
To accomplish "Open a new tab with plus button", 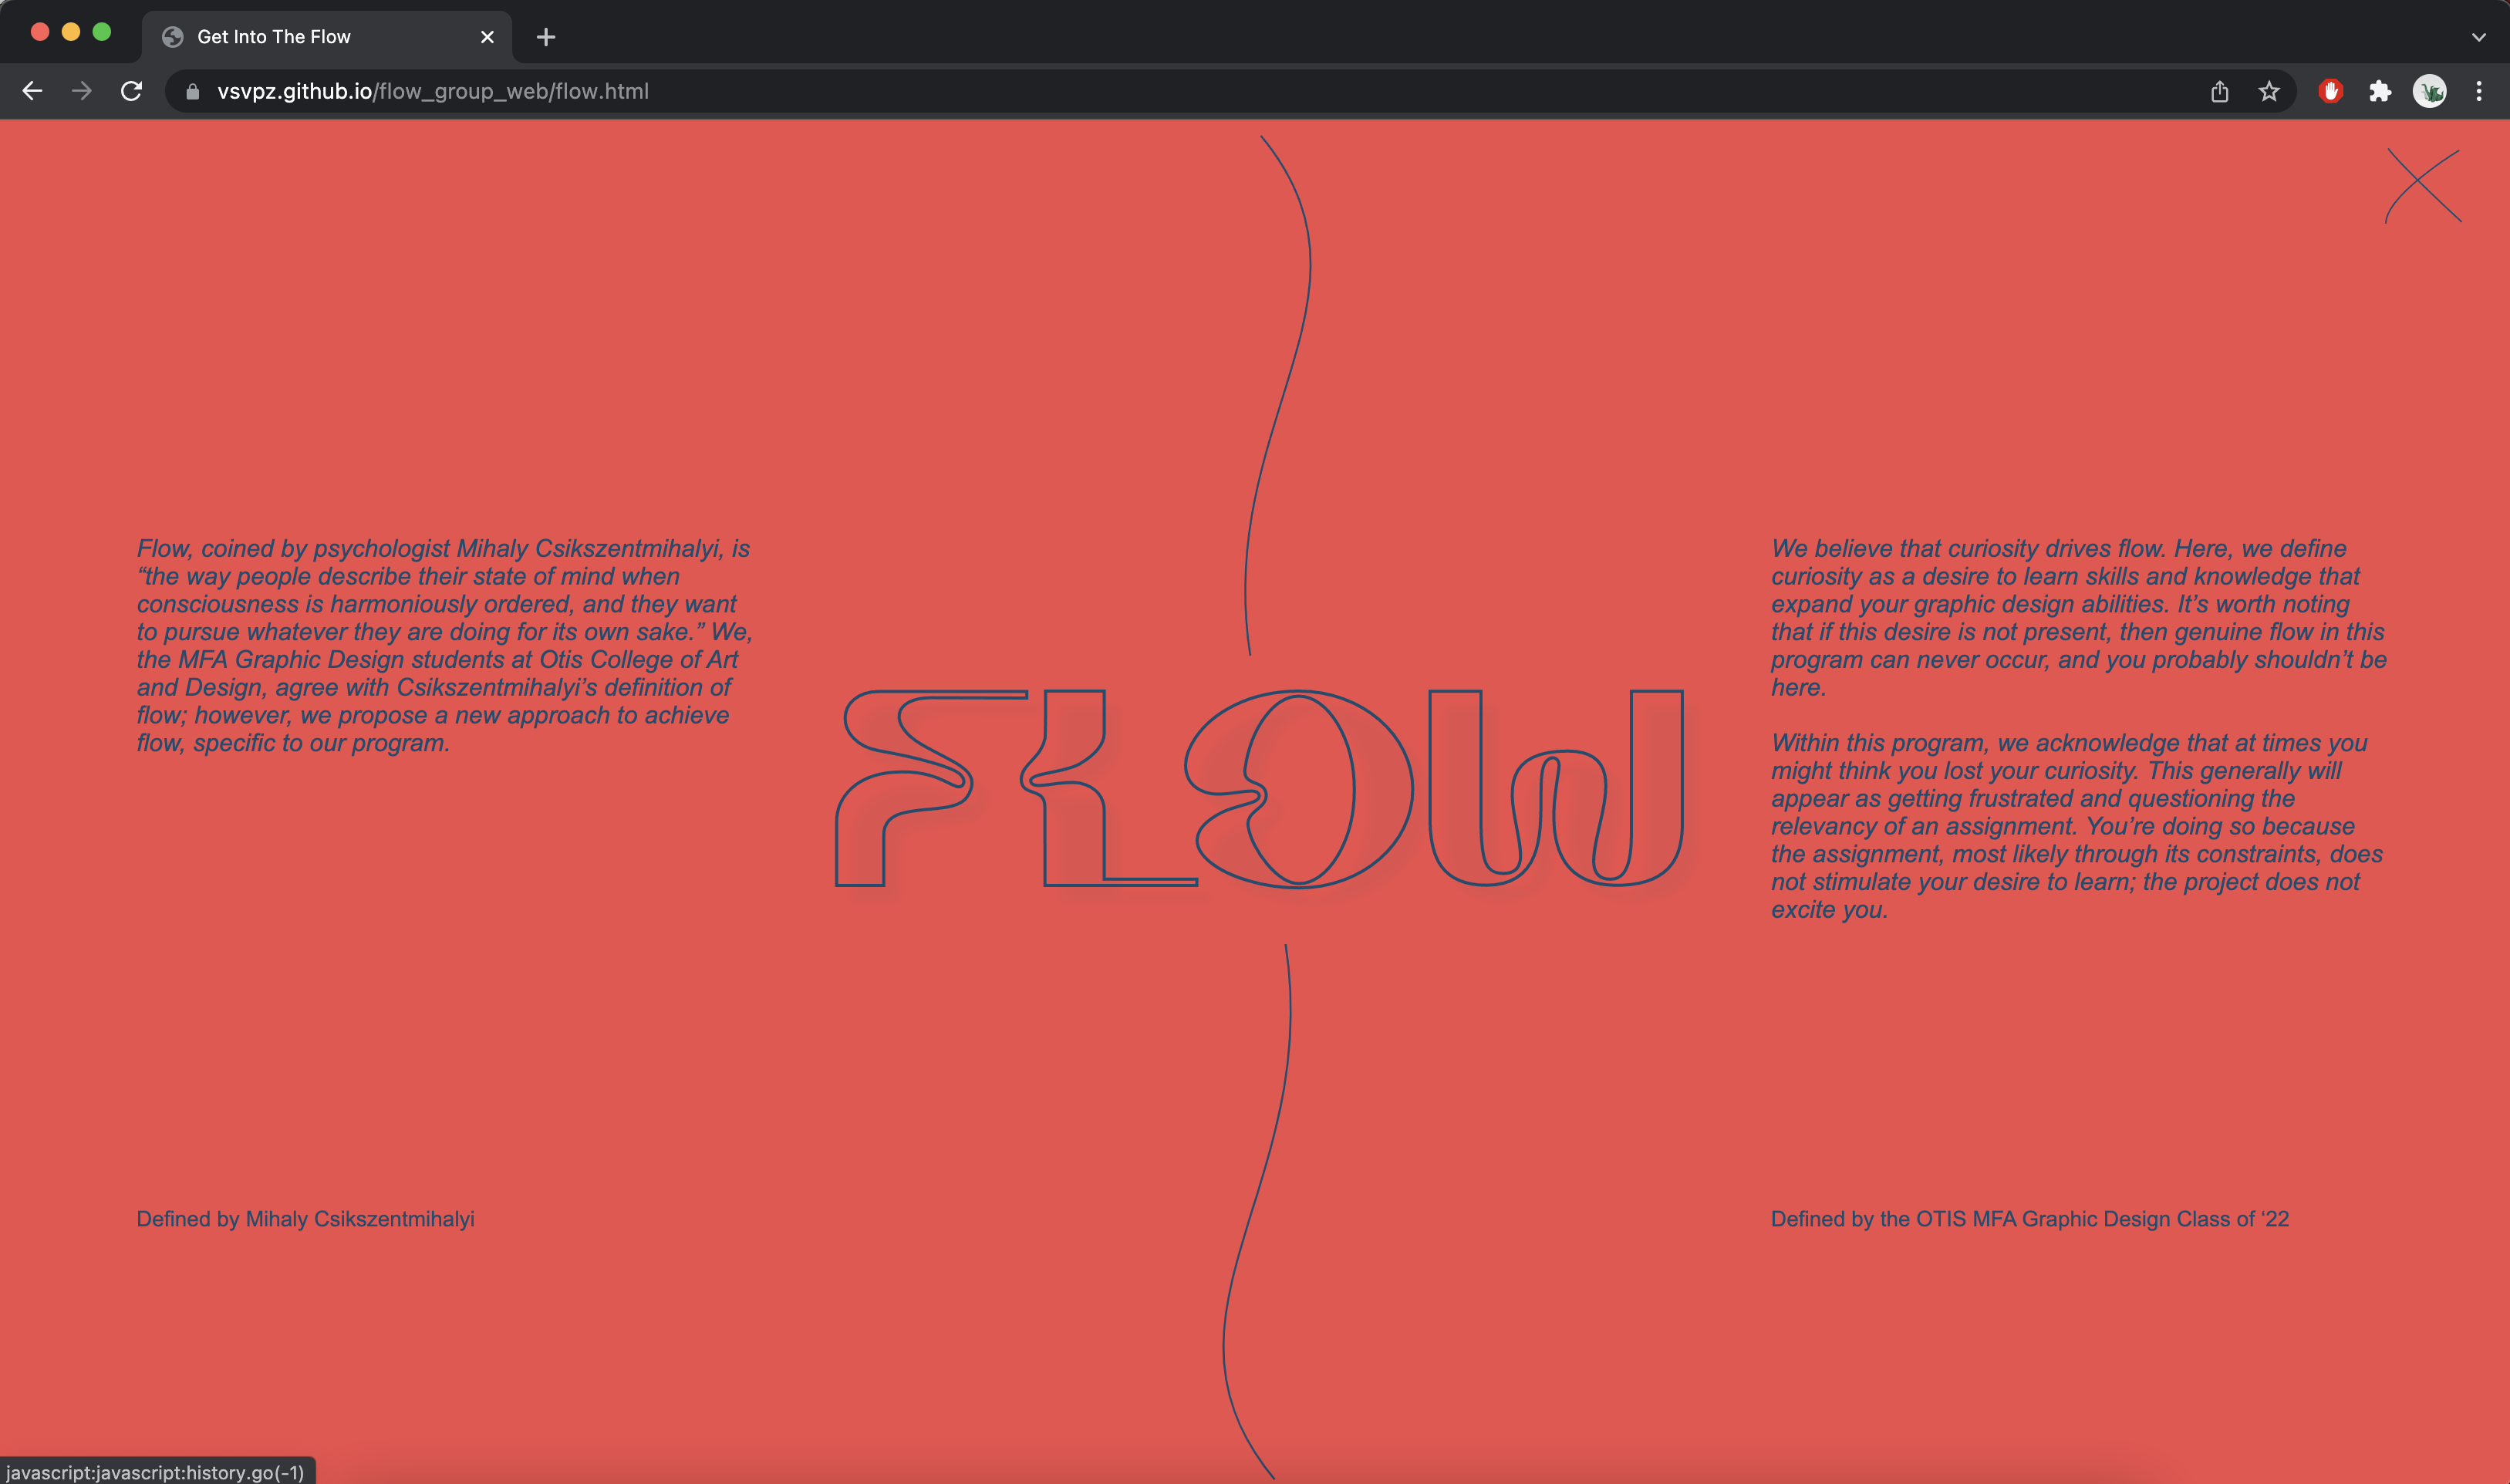I will click(x=545, y=37).
